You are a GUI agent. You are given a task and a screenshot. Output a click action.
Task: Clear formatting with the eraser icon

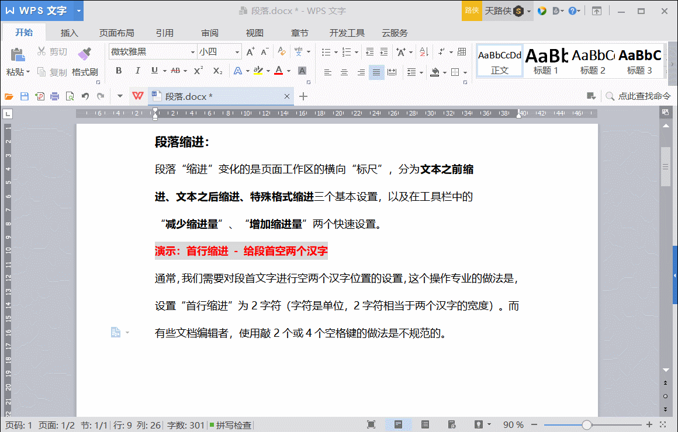282,51
